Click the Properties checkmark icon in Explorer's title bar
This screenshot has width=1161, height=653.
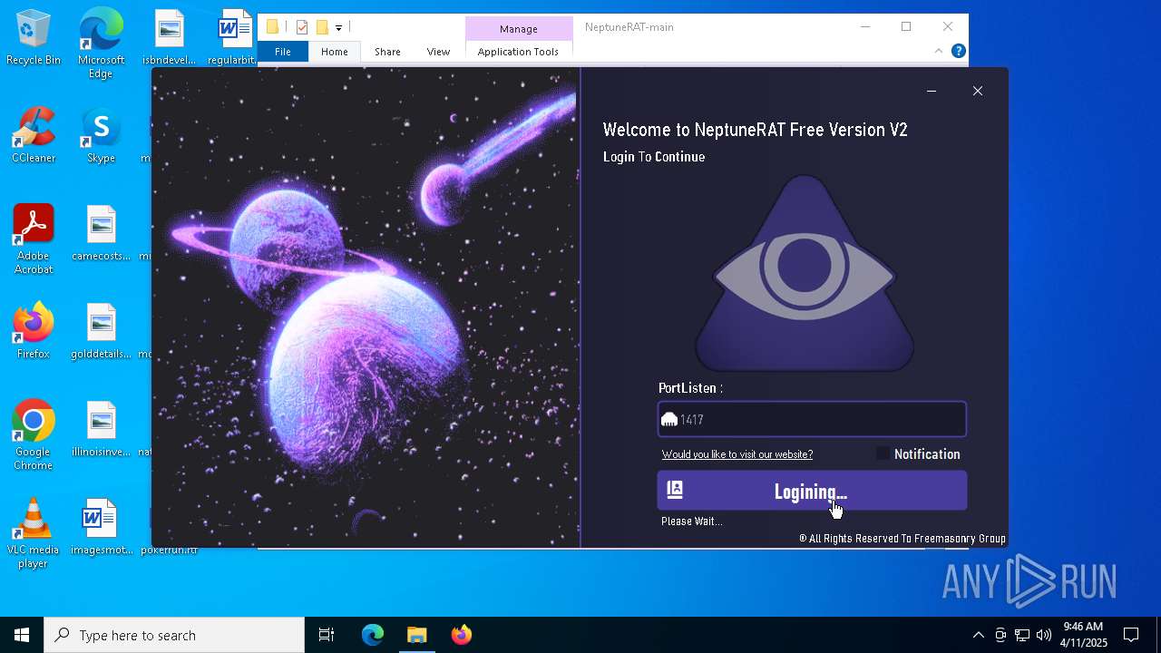tap(302, 27)
